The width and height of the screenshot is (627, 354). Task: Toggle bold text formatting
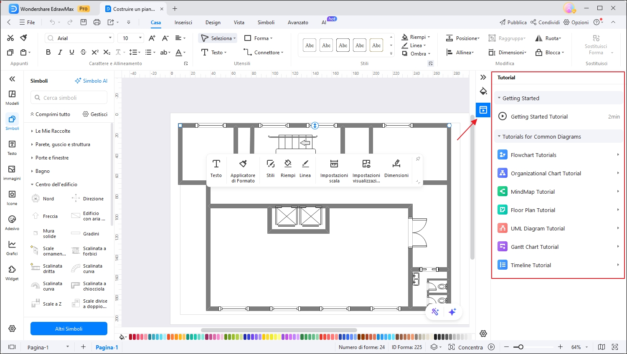tap(48, 52)
